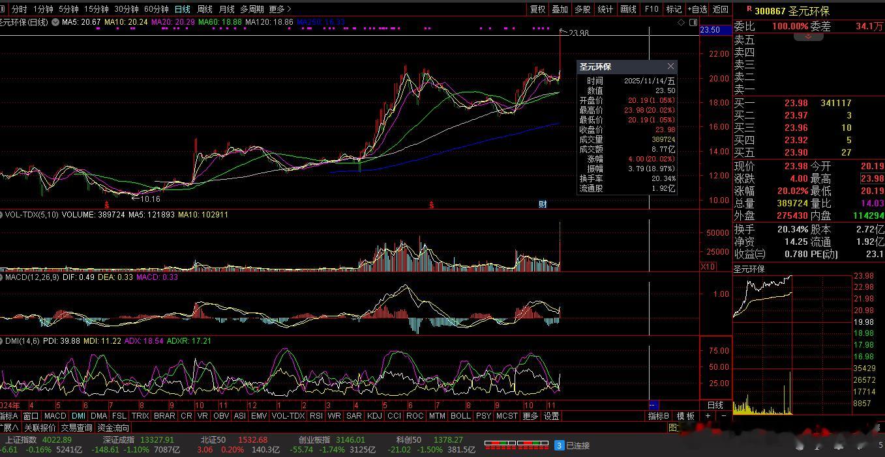Toggle 叠加 overlay comparison
The image size is (885, 457).
[x=560, y=9]
